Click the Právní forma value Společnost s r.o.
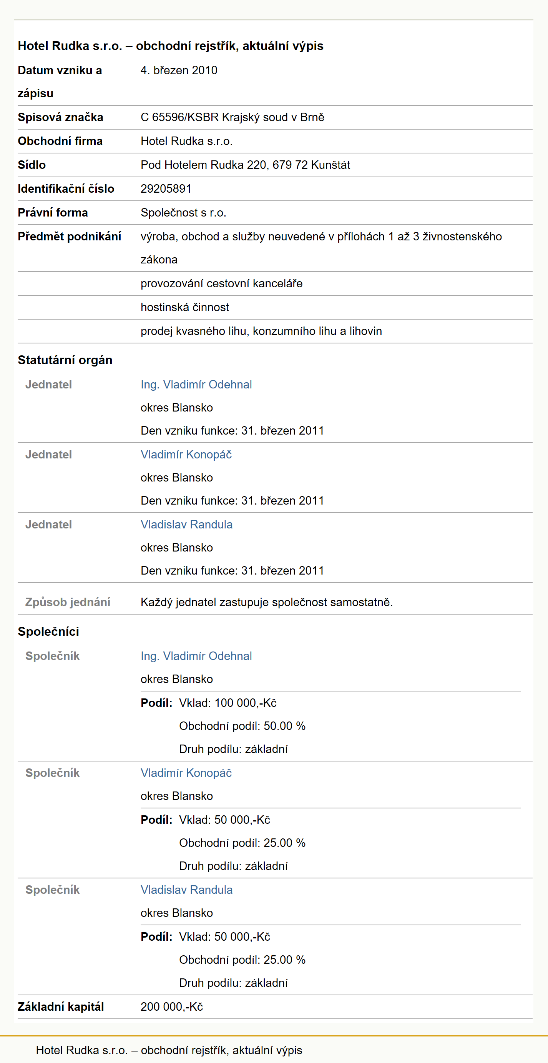The height and width of the screenshot is (1063, 548). pos(183,213)
